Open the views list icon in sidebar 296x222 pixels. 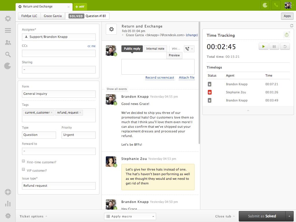click(8, 31)
